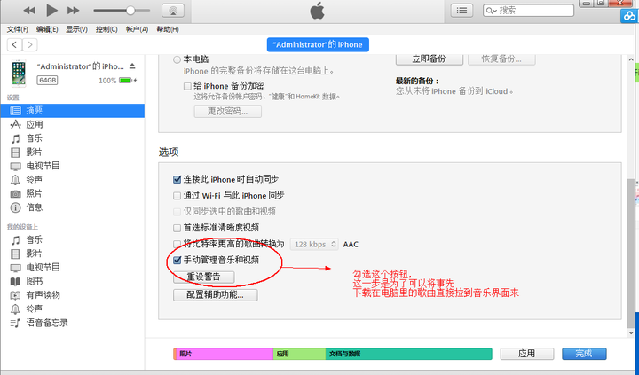Enable 首选标准清晰度视频 checkbox
Viewport: 639px width, 375px height.
point(177,228)
